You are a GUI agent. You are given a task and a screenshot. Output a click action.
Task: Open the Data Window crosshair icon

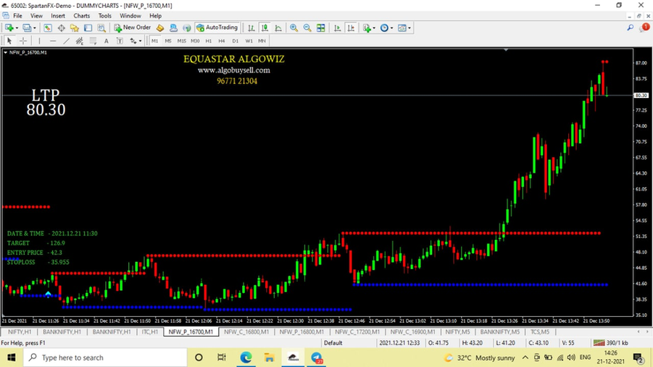[61, 28]
